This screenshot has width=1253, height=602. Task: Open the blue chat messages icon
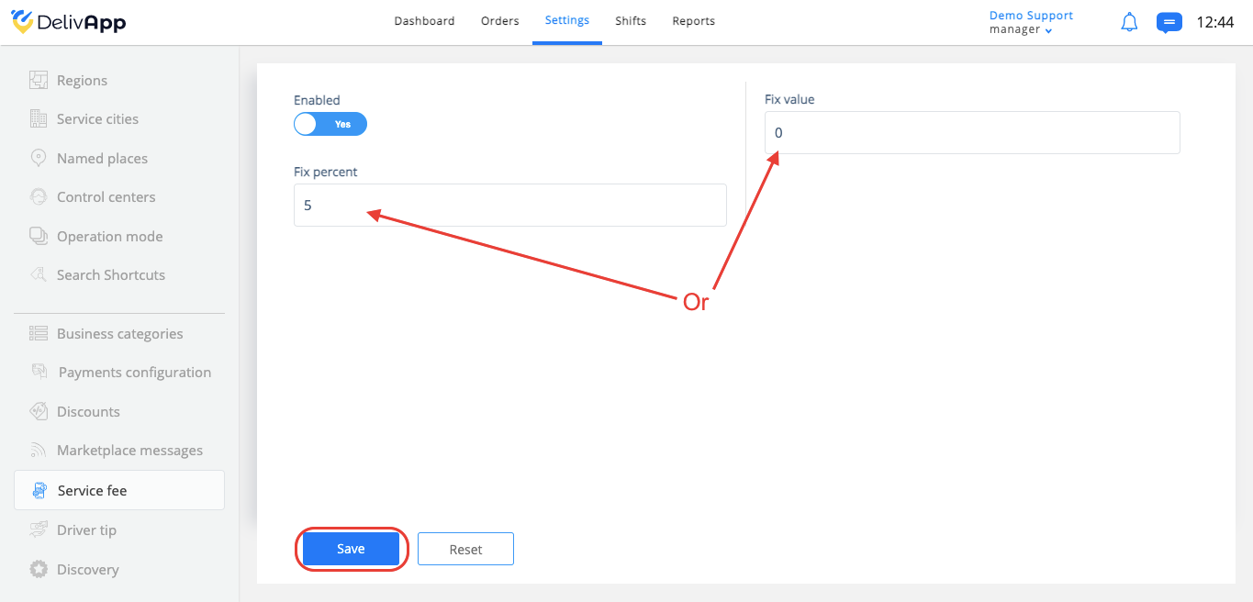[1169, 22]
